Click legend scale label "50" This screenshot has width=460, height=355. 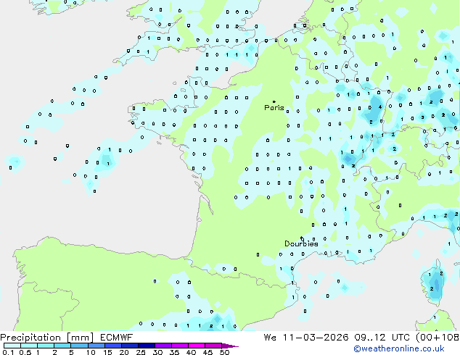(x=224, y=352)
